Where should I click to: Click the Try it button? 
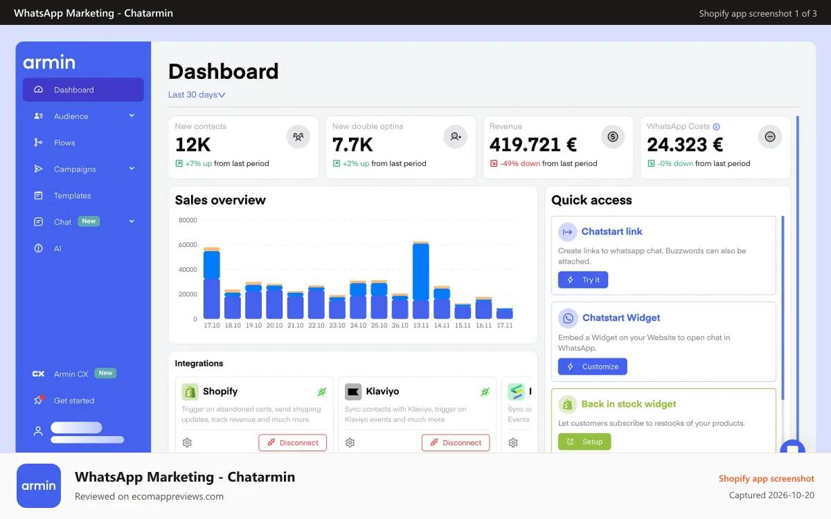[583, 280]
